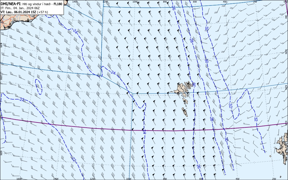Screen dimensions: 288x180
Task: Click the '30' isotherm label north of the Faroes
Action: tap(206, 61)
